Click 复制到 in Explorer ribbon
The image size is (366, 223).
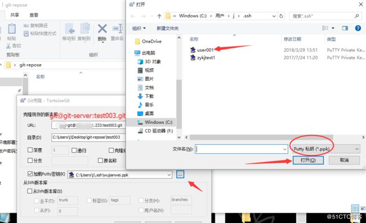pos(84,32)
